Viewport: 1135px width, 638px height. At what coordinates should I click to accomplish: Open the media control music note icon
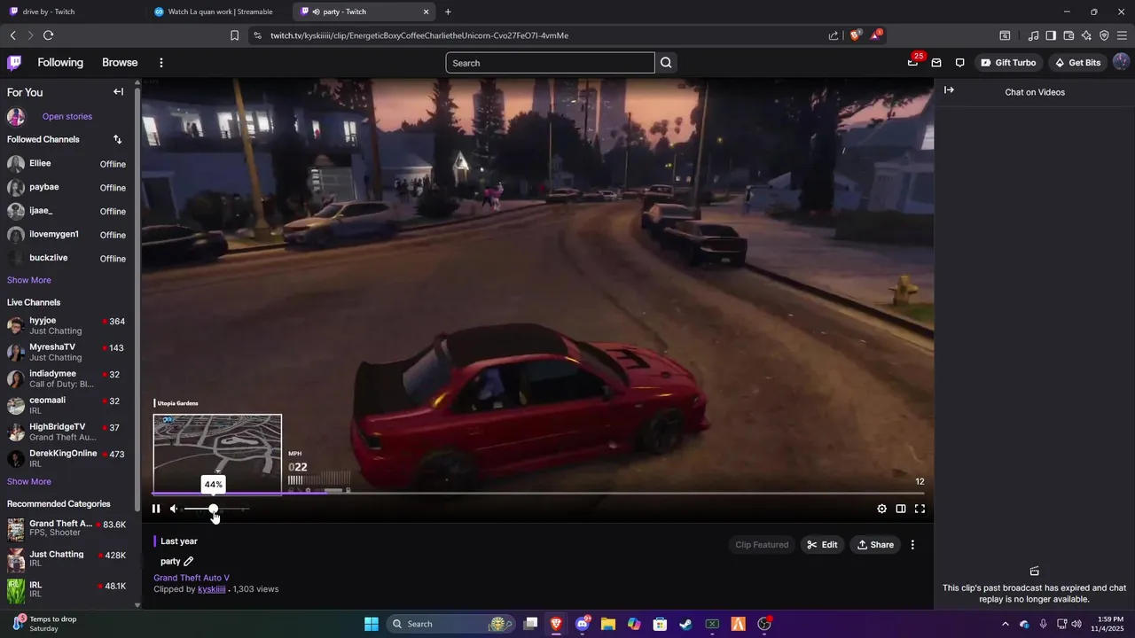click(x=1033, y=35)
